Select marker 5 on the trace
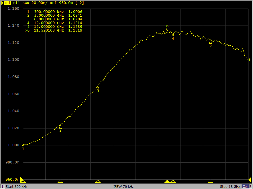The image size is (253, 189). [210, 42]
